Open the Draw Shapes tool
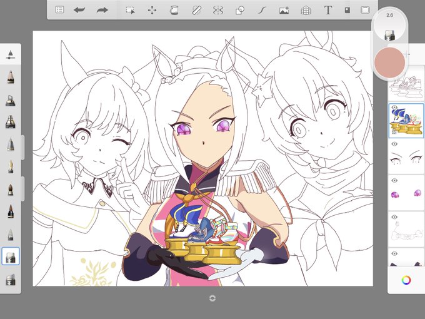Screen dimensions: 425x319 [240, 10]
